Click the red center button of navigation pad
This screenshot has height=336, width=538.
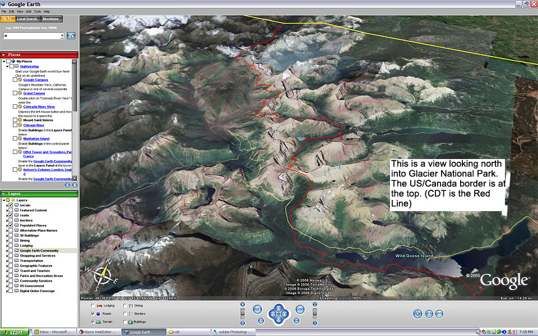279,314
